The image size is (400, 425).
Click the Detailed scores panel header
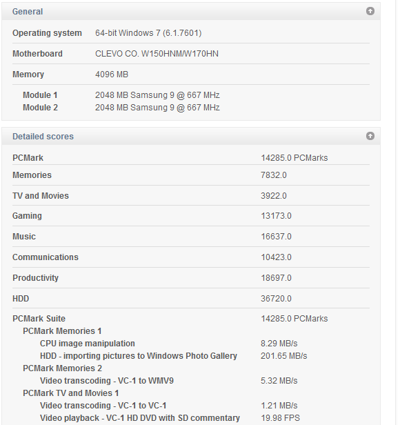tap(191, 136)
